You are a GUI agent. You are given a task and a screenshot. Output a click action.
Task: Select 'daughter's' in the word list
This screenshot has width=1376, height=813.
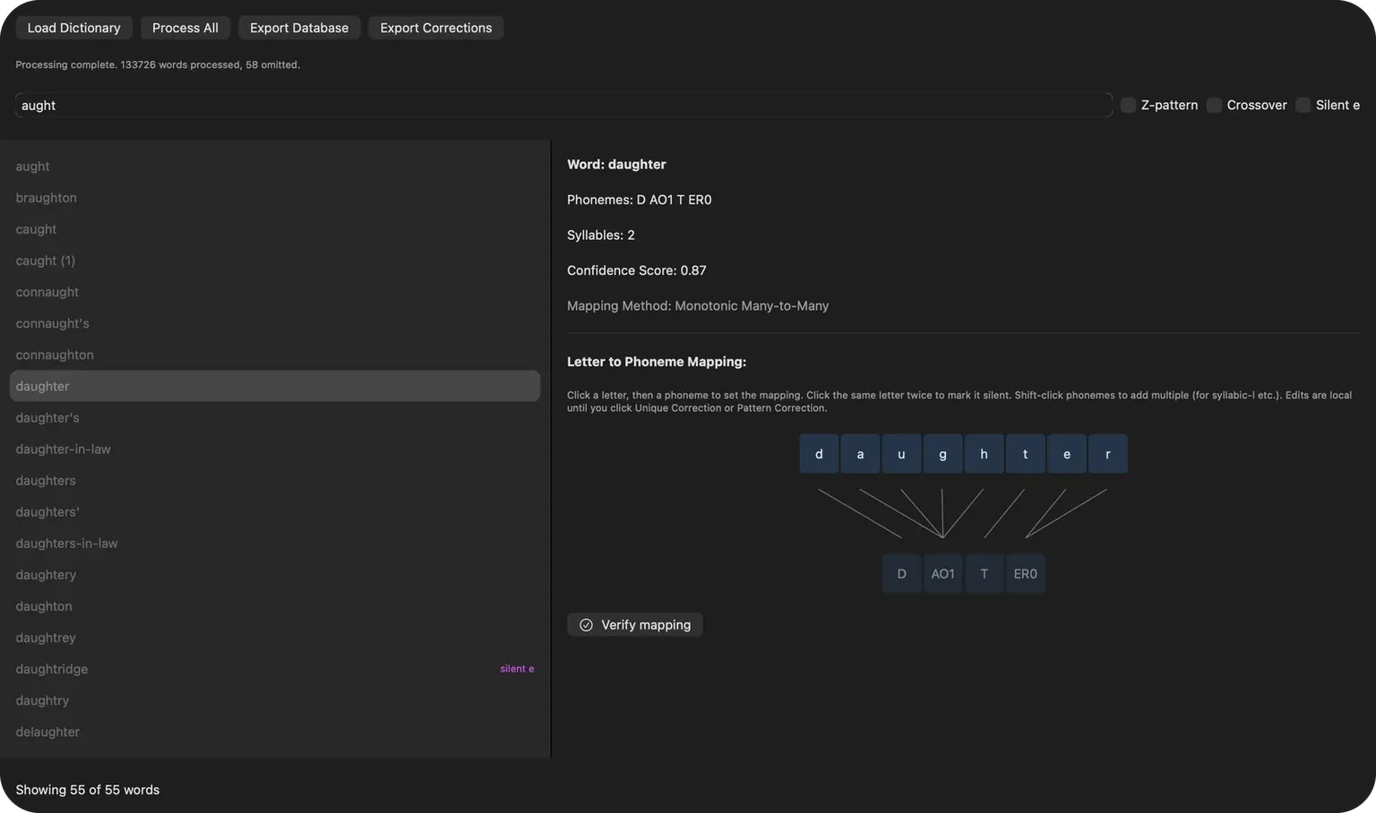click(275, 417)
